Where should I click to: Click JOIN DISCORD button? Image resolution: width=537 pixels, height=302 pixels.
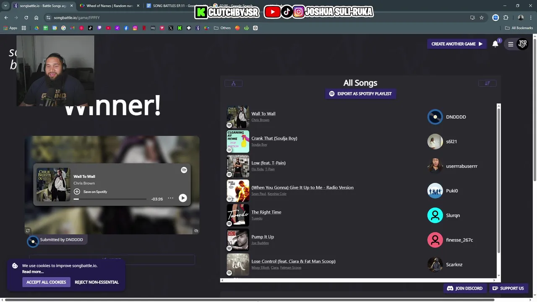tap(465, 289)
